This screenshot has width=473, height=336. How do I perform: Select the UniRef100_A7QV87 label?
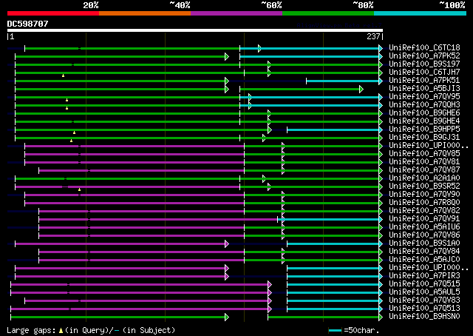pos(424,170)
